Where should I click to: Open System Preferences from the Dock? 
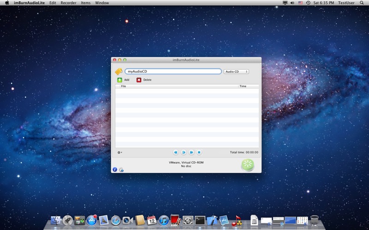188,221
